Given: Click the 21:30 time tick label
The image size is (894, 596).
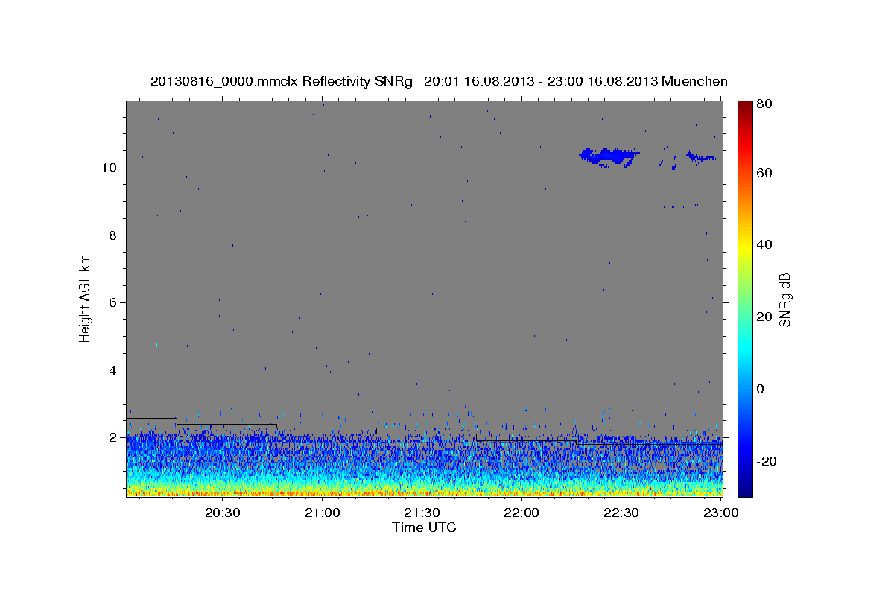Looking at the screenshot, I should click(422, 513).
